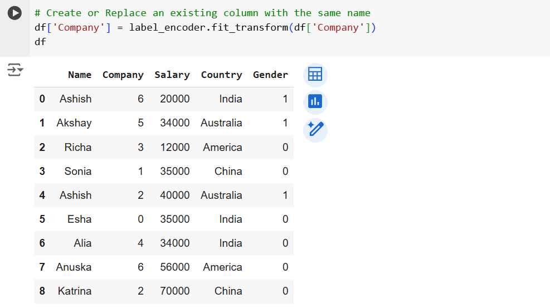Image resolution: width=550 pixels, height=308 pixels.
Task: Select the Salary column header
Action: pyautogui.click(x=172, y=75)
